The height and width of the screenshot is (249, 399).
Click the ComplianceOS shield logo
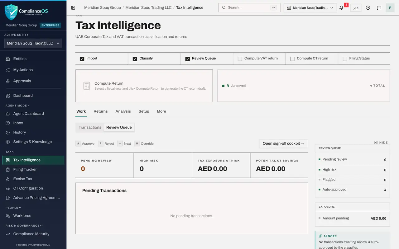pos(11,12)
